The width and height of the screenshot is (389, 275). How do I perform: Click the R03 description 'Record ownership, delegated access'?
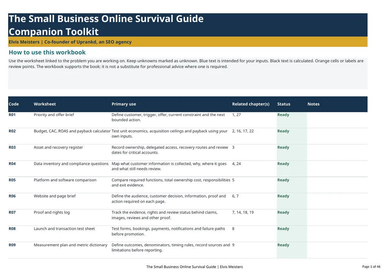point(170,150)
